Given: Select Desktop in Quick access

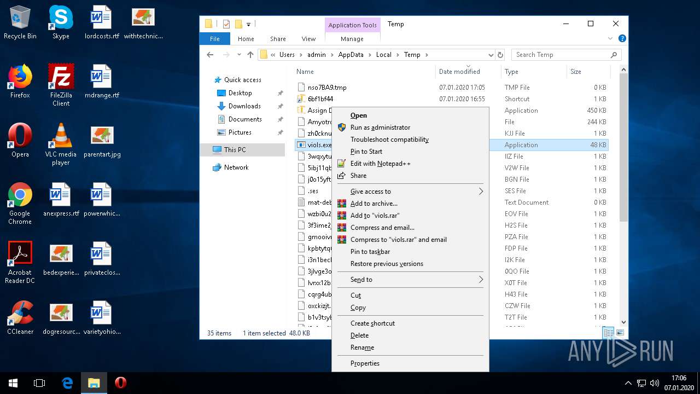Looking at the screenshot, I should pyautogui.click(x=240, y=93).
